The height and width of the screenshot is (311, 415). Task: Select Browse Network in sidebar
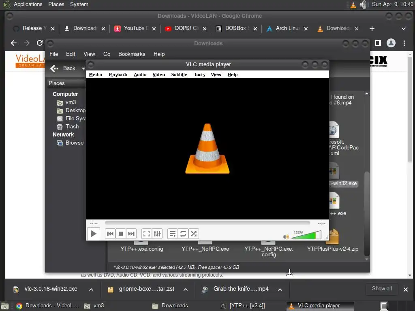pos(71,143)
